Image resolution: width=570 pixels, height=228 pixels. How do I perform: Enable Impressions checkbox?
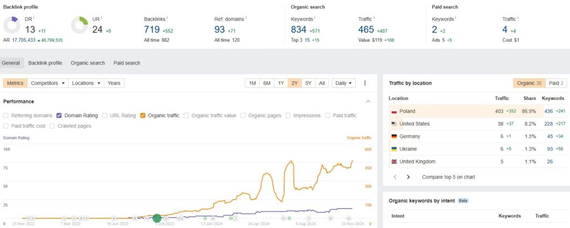pos(288,116)
